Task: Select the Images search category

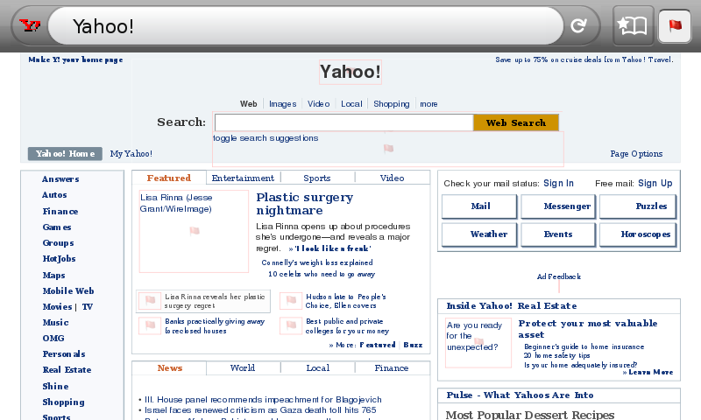Action: pyautogui.click(x=282, y=104)
